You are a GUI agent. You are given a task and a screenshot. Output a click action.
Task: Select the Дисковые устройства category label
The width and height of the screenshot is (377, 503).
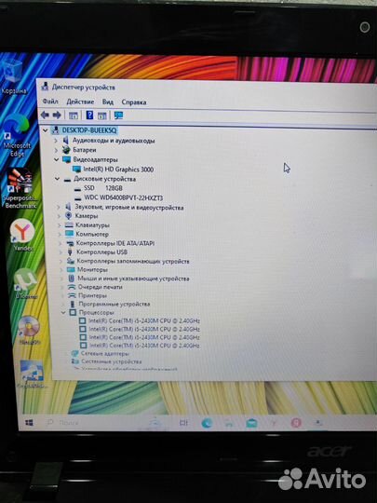[104, 179]
